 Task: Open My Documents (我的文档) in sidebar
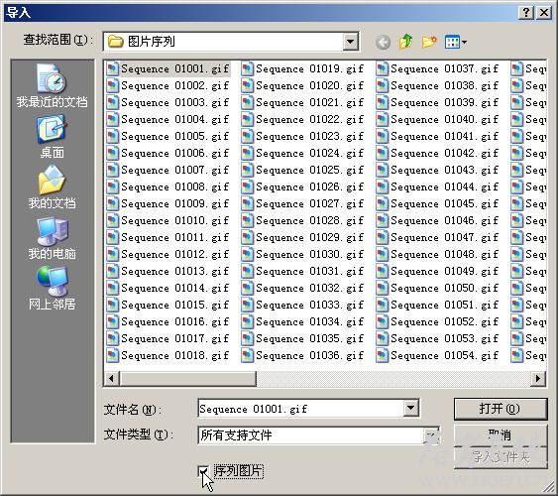(52, 186)
